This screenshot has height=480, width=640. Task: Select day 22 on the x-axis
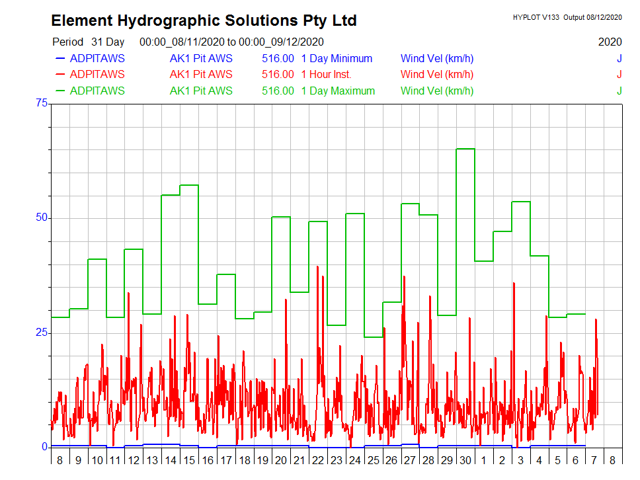[317, 460]
